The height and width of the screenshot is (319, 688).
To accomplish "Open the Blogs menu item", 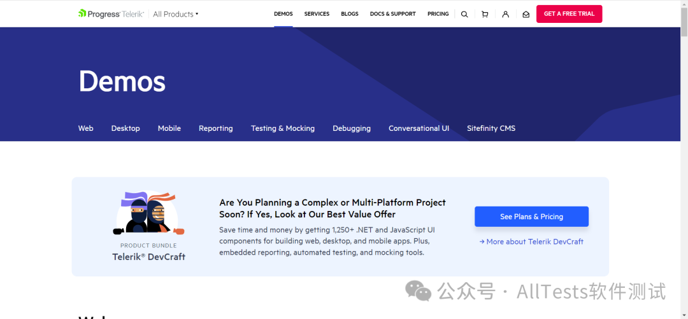I will click(350, 14).
